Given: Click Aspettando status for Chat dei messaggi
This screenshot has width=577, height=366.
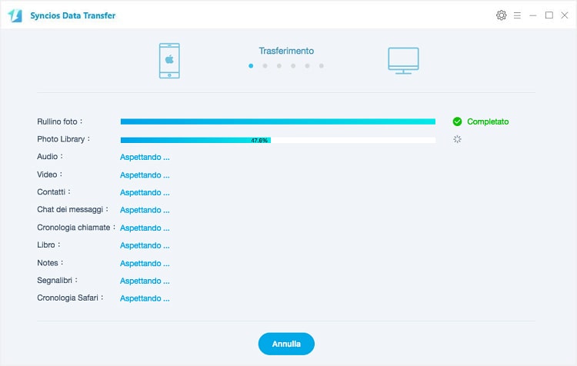Looking at the screenshot, I should 145,210.
